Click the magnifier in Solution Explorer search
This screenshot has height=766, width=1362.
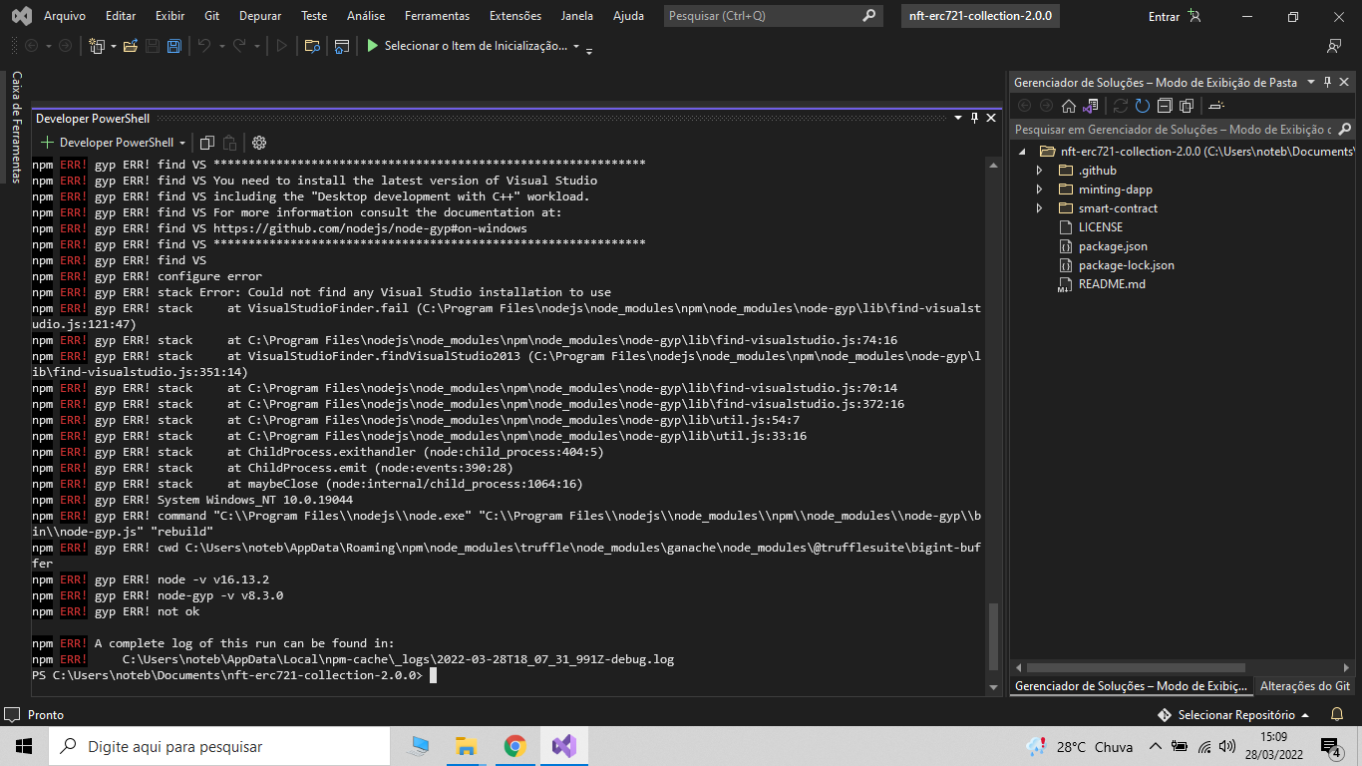point(1345,130)
